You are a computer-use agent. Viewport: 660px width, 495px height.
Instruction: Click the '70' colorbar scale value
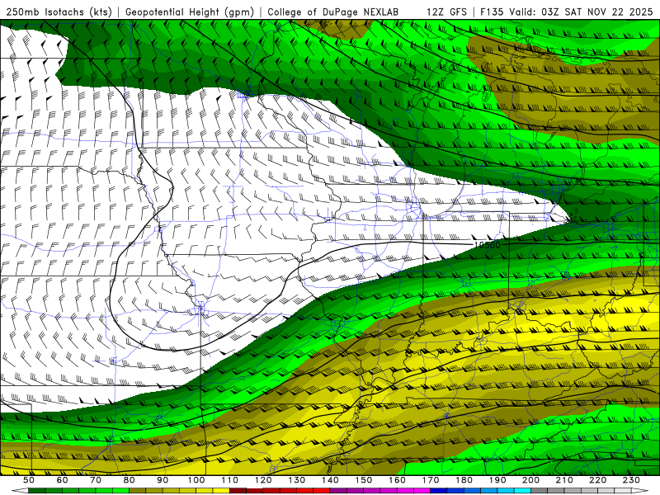[x=96, y=480]
